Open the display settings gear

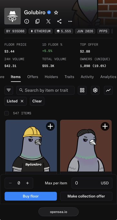coord(95,90)
